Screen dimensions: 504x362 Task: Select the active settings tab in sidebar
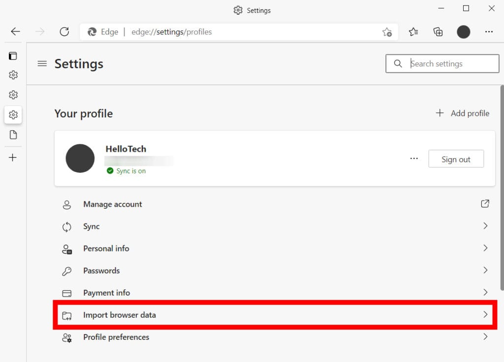click(13, 114)
